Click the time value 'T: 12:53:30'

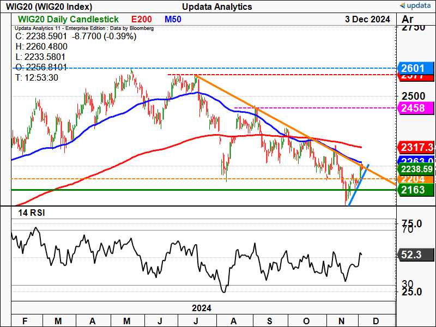pyautogui.click(x=37, y=77)
